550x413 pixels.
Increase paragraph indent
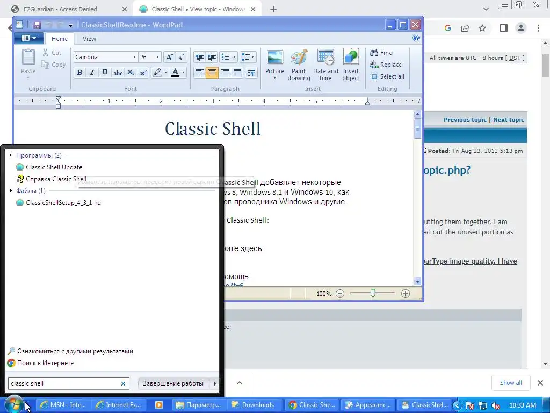[x=212, y=57]
